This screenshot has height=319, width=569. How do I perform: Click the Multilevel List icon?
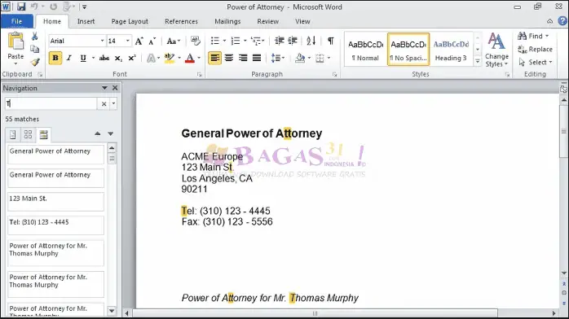256,41
